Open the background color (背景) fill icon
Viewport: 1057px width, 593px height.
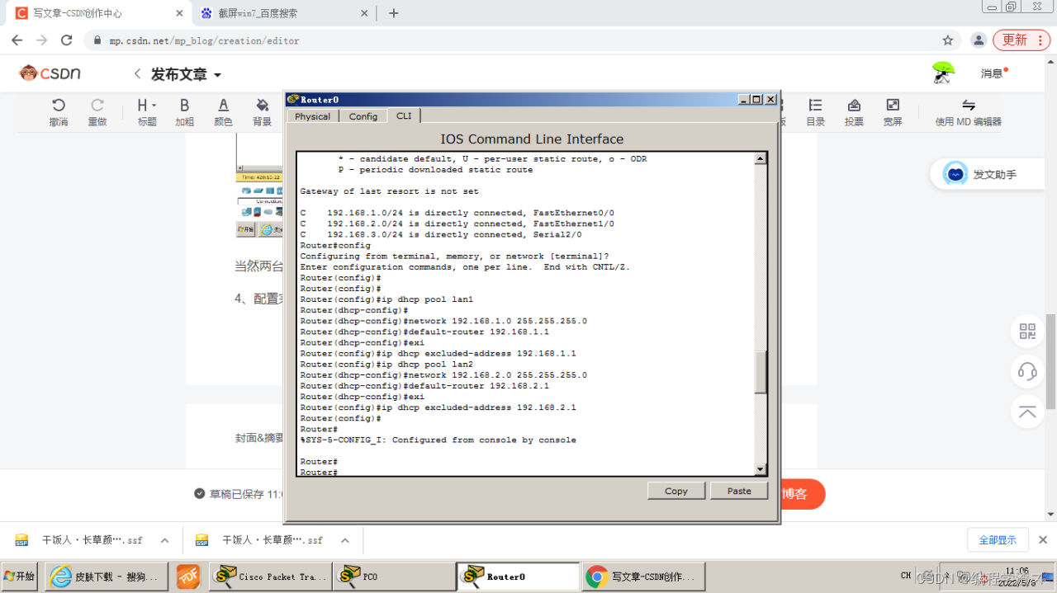point(262,106)
